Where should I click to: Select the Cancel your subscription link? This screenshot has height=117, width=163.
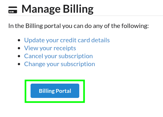[x=59, y=56]
